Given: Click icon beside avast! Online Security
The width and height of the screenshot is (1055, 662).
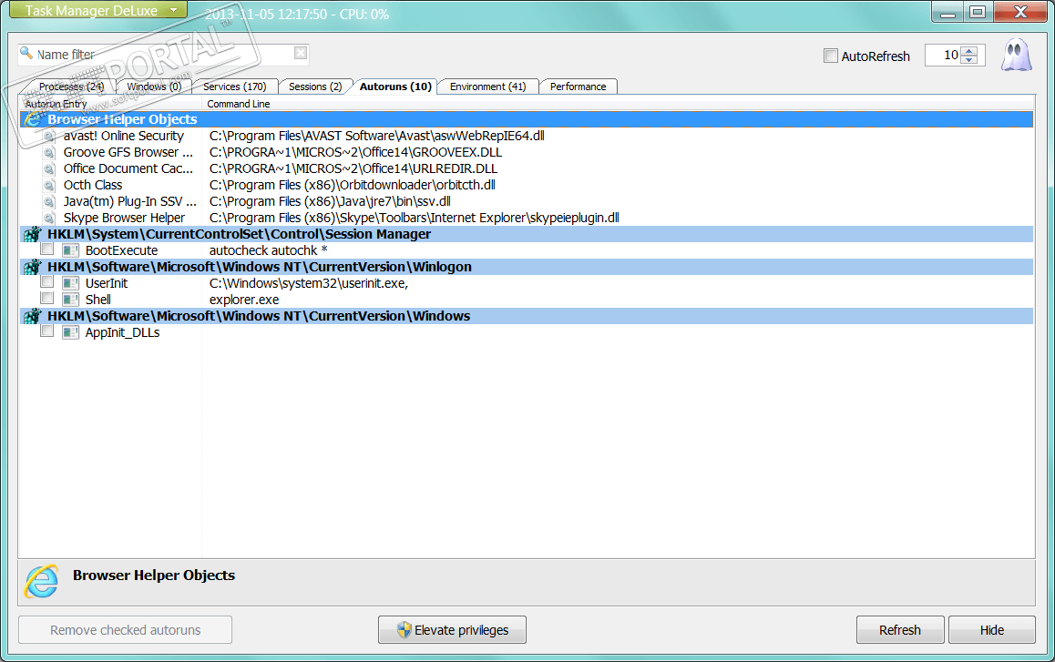Looking at the screenshot, I should click(49, 136).
